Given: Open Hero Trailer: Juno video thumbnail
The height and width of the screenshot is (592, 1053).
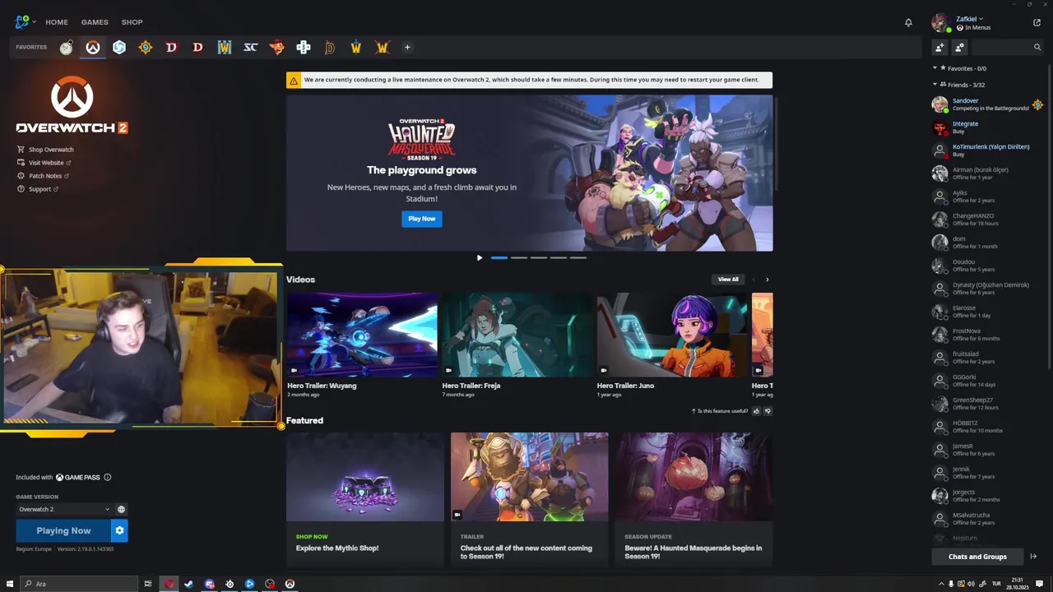Looking at the screenshot, I should [672, 335].
